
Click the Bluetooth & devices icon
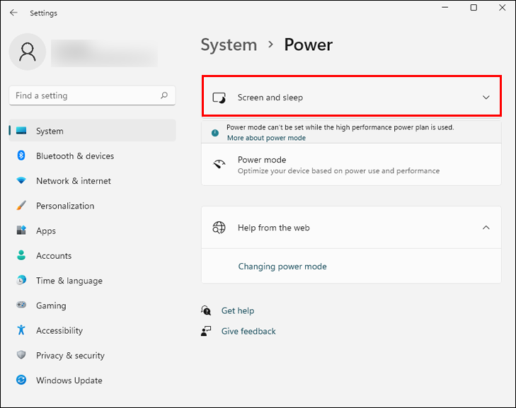click(21, 156)
